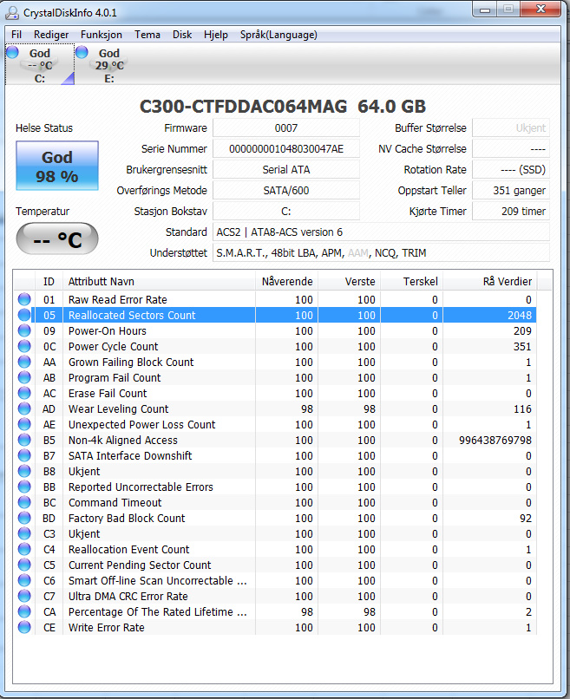The image size is (570, 699).
Task: Select the Command Timeout row text
Action: click(x=115, y=502)
